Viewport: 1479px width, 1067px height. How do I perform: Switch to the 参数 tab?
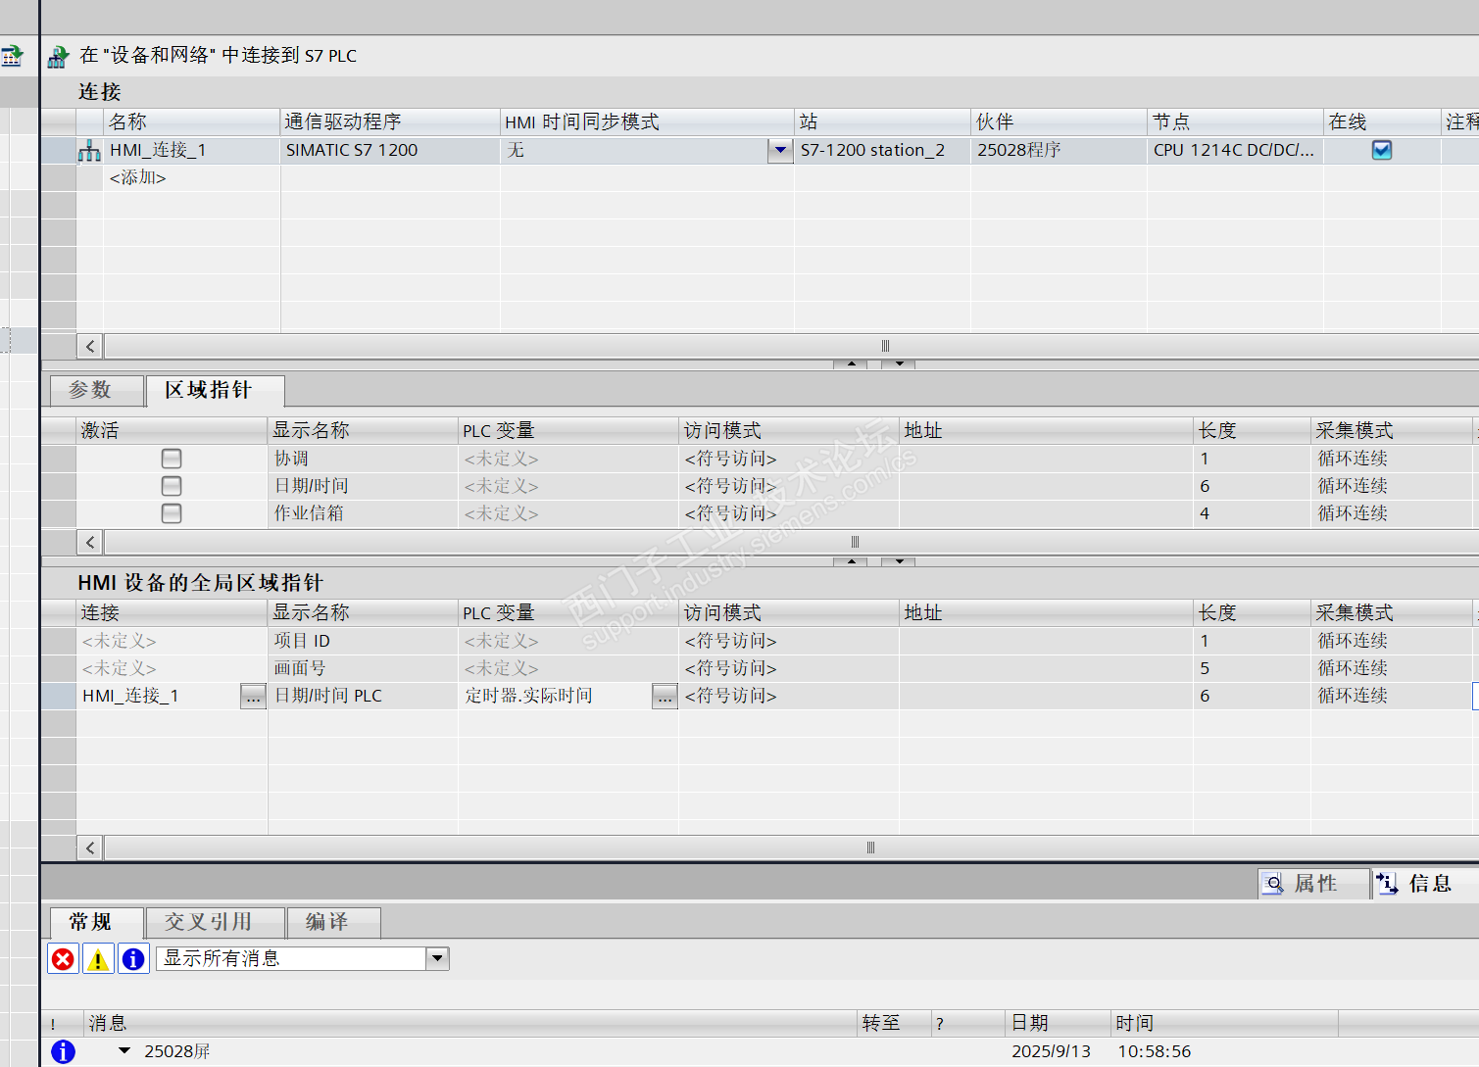(x=96, y=390)
